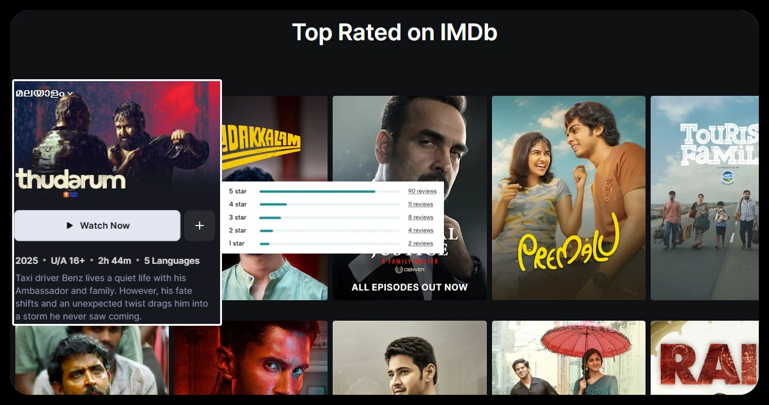
Task: Select the 1 star rating row label
Action: point(237,243)
